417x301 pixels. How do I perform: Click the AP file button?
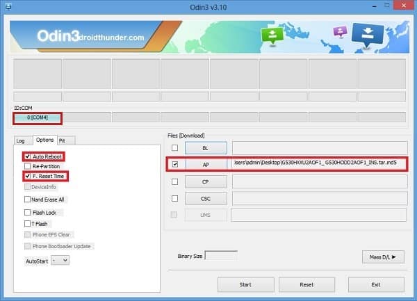[x=206, y=165]
